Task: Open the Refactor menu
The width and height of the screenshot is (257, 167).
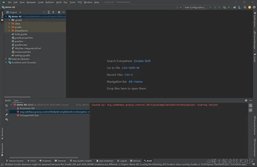Action: 50,2
